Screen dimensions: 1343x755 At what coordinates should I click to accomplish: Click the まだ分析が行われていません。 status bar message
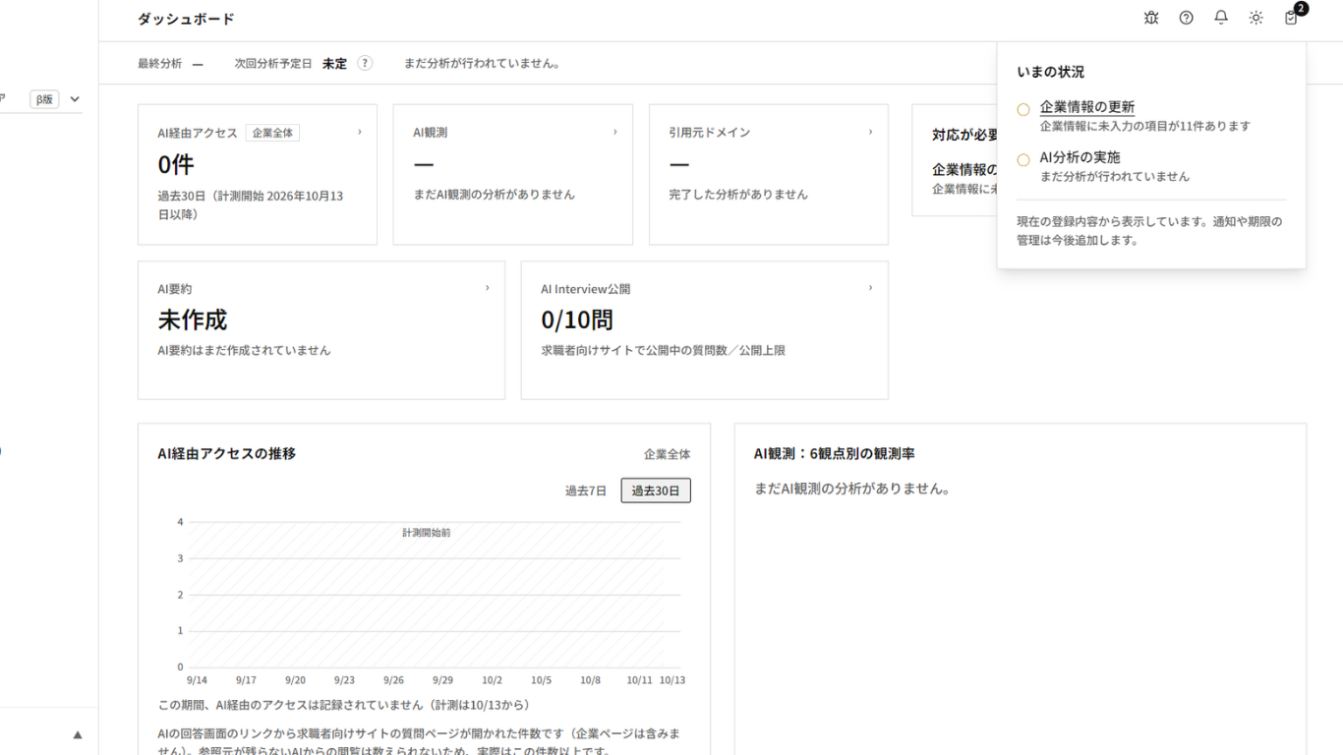483,63
